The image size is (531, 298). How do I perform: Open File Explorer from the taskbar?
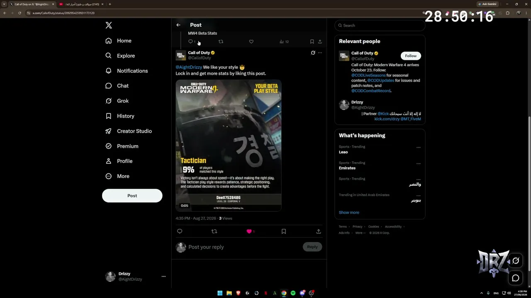(x=229, y=293)
